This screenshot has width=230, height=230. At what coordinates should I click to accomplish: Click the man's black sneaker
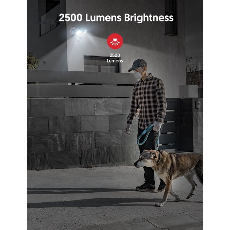pyautogui.click(x=145, y=186)
